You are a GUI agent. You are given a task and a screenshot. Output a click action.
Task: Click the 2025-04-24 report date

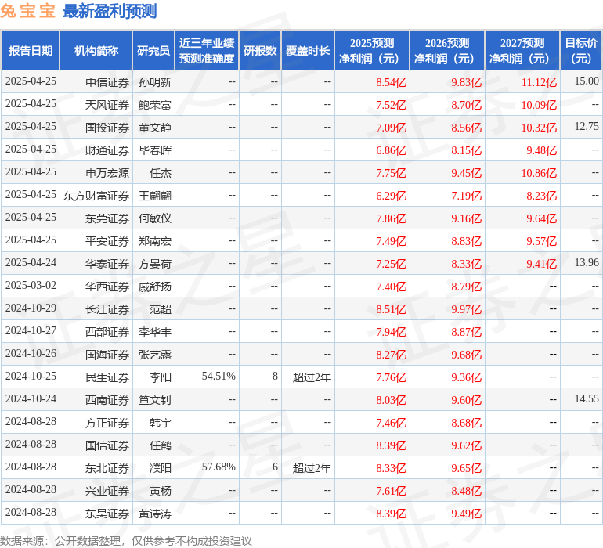click(x=31, y=262)
